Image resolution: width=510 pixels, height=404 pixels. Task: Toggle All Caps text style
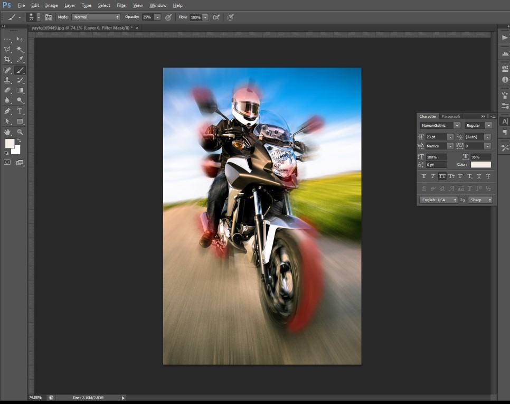coord(442,176)
